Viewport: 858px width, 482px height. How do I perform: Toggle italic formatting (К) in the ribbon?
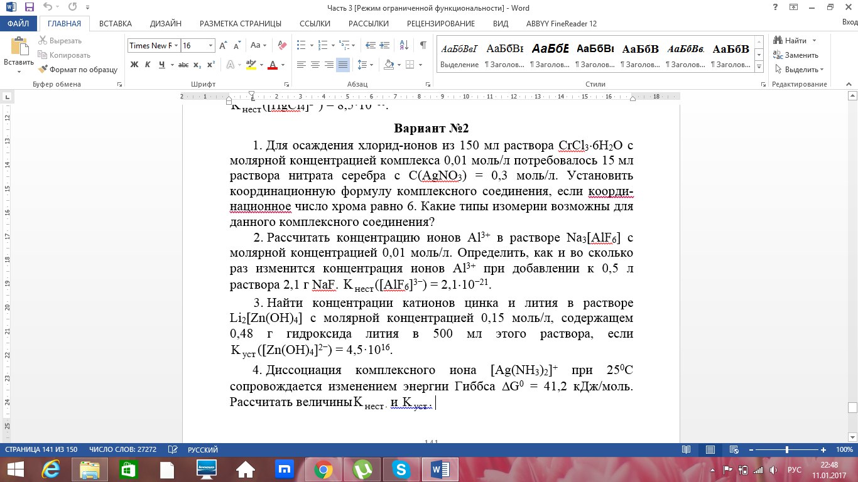(x=148, y=65)
